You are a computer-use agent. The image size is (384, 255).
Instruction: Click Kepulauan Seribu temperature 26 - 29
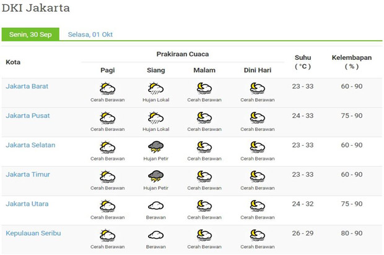pyautogui.click(x=303, y=233)
